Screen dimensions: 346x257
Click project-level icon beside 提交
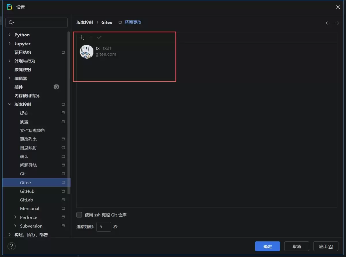point(63,113)
